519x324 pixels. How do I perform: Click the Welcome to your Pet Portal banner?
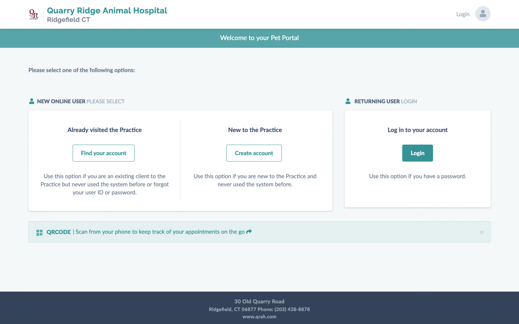pos(259,38)
